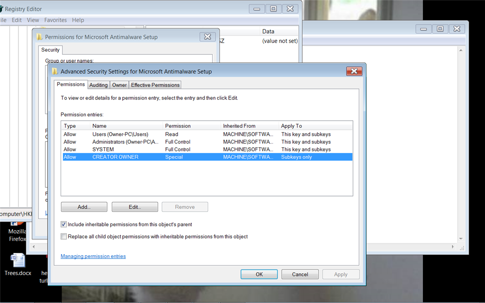Check 'Replace all child object permissions' box
Image resolution: width=485 pixels, height=303 pixels.
pos(64,237)
